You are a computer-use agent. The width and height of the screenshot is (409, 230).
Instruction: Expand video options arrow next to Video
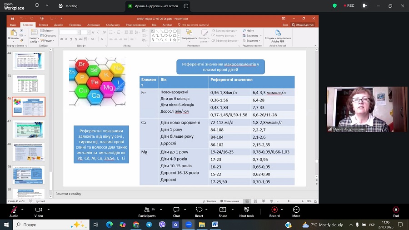coord(49,210)
